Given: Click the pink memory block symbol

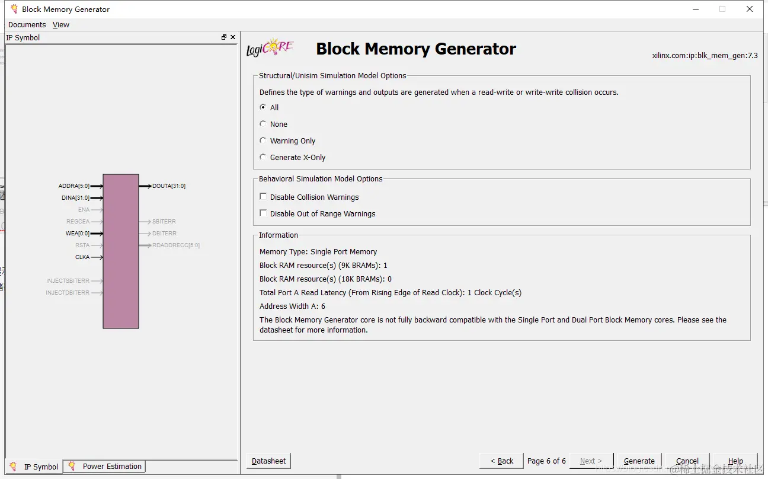Looking at the screenshot, I should click(x=121, y=251).
